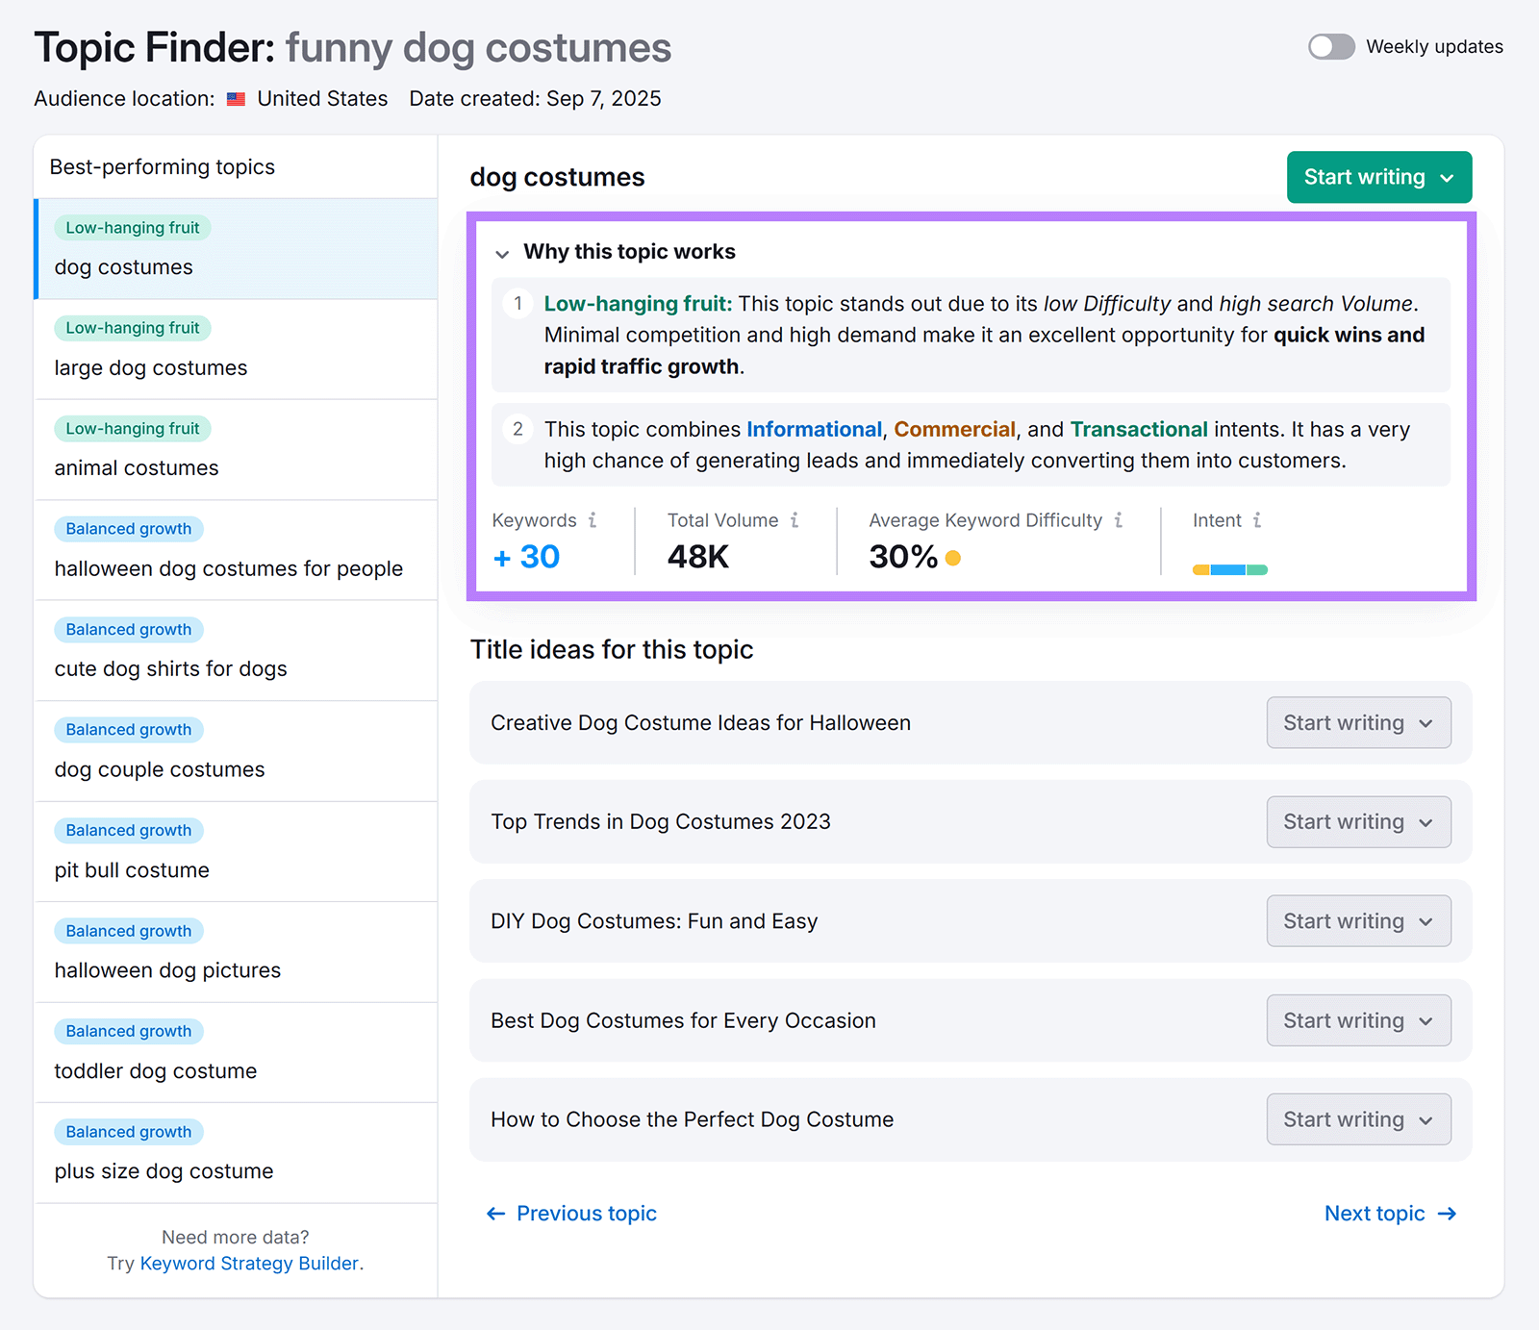Click the Balanced growth badge on pit bull costume

click(128, 830)
